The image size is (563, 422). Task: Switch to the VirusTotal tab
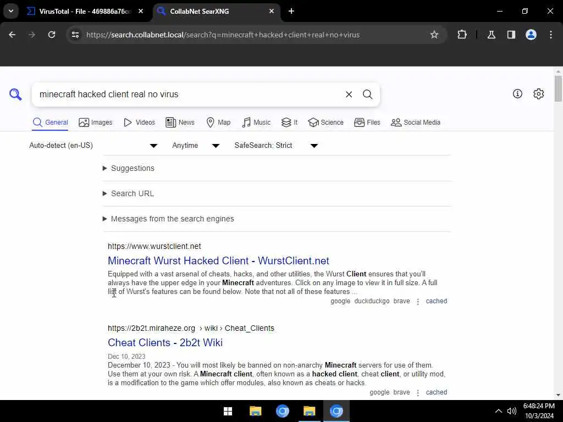[85, 12]
